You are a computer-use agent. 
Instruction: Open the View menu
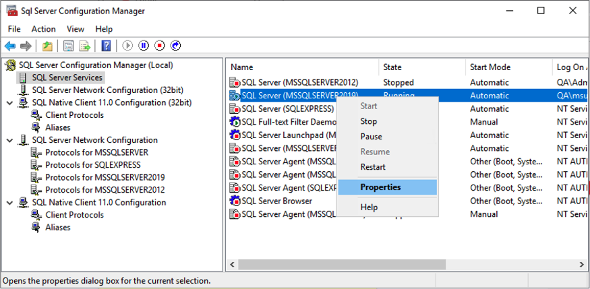coord(76,29)
